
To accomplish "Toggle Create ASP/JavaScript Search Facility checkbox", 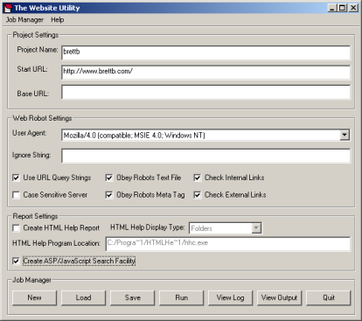I will coord(16,261).
